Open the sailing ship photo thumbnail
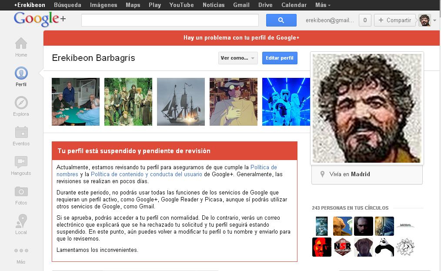Viewport: 441px width, 271px height. tap(180, 102)
